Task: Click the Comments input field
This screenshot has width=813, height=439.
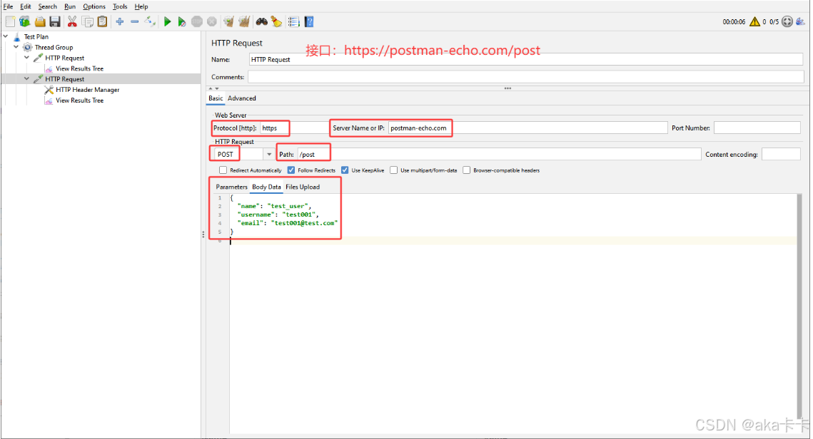Action: [526, 77]
